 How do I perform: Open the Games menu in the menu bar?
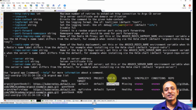(28, 3)
